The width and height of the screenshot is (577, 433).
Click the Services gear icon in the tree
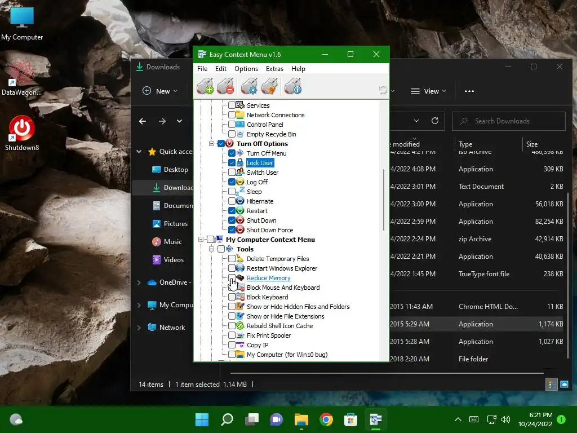(240, 105)
